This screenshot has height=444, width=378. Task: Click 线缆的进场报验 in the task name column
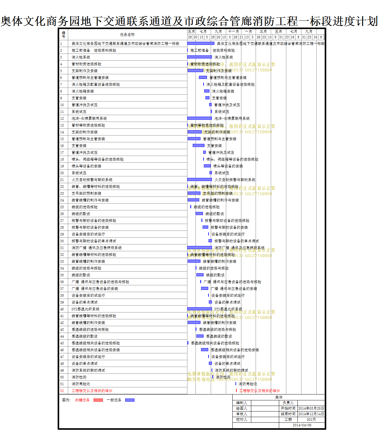tap(85, 207)
